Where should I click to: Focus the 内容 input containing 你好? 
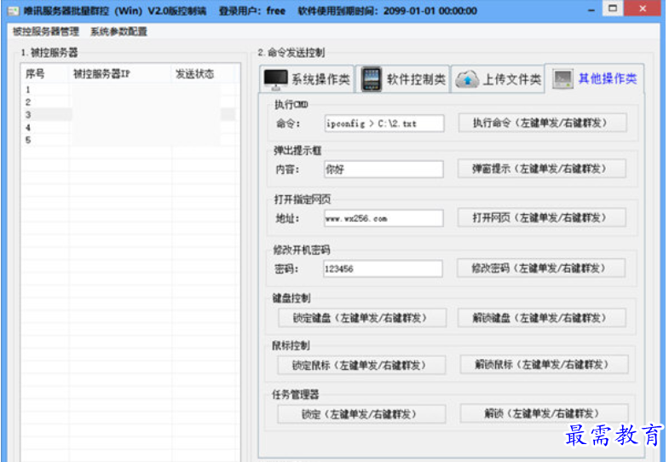384,170
